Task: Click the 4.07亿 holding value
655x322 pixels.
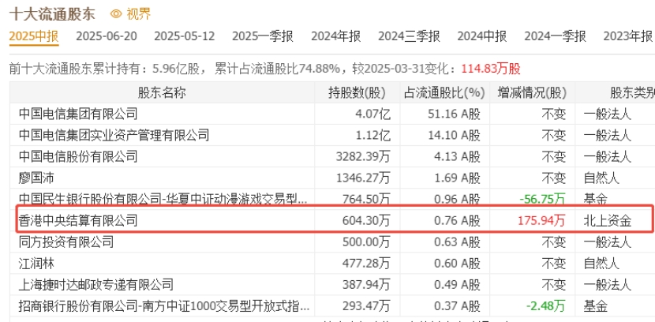Action: point(372,114)
